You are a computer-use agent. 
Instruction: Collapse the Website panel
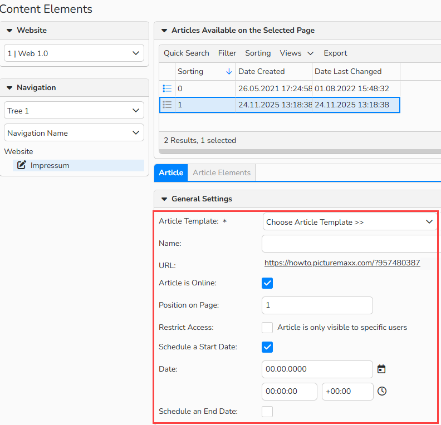[9, 31]
